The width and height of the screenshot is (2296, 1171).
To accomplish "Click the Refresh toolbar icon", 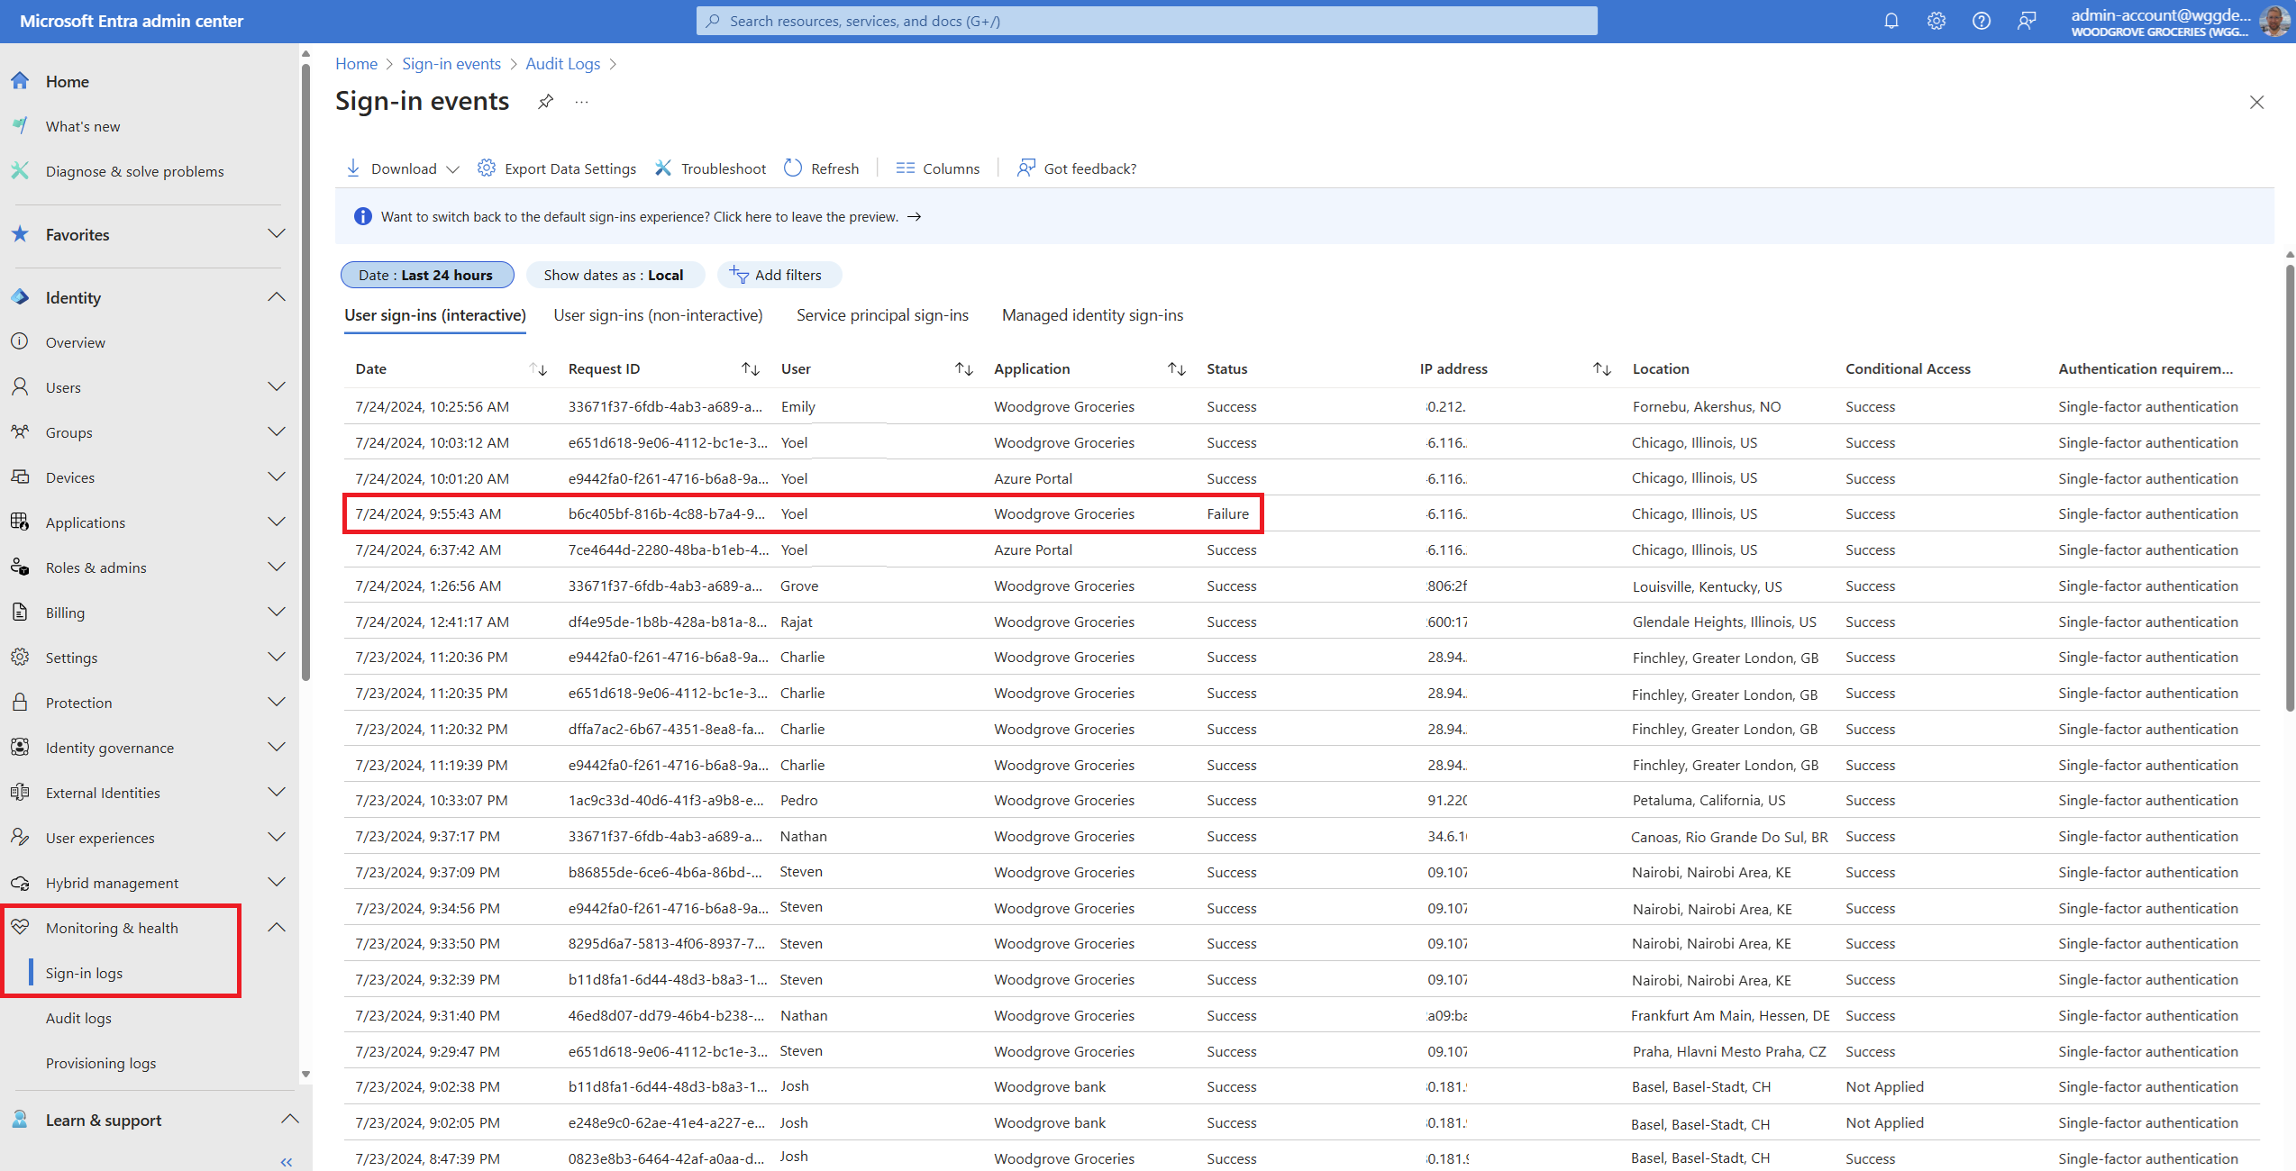I will (x=793, y=168).
